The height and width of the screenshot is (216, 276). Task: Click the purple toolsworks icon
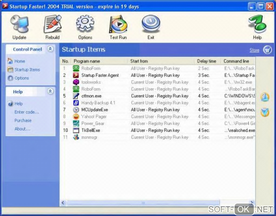click(x=76, y=82)
